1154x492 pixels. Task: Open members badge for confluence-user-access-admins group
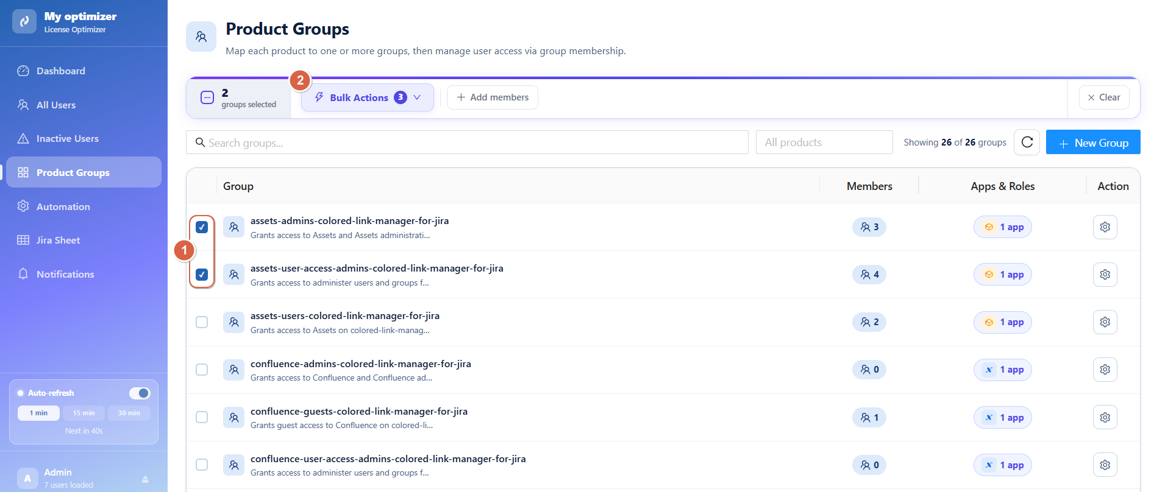[x=869, y=465]
